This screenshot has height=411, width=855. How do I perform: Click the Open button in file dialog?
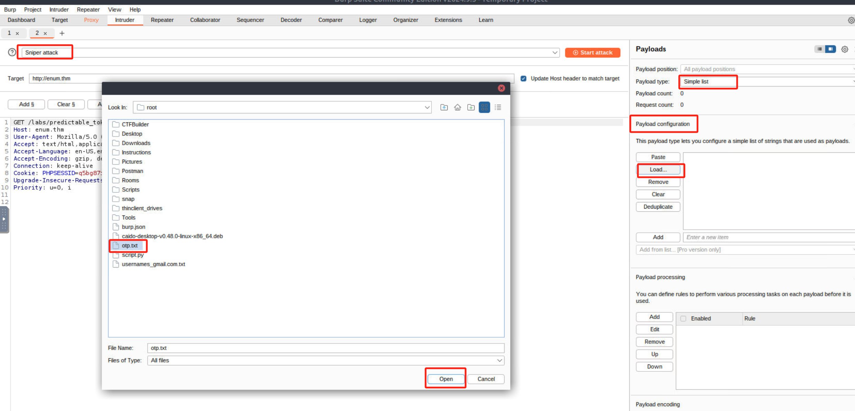tap(446, 379)
